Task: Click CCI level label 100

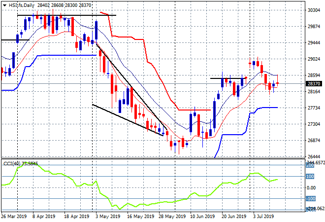Action: 310,177
